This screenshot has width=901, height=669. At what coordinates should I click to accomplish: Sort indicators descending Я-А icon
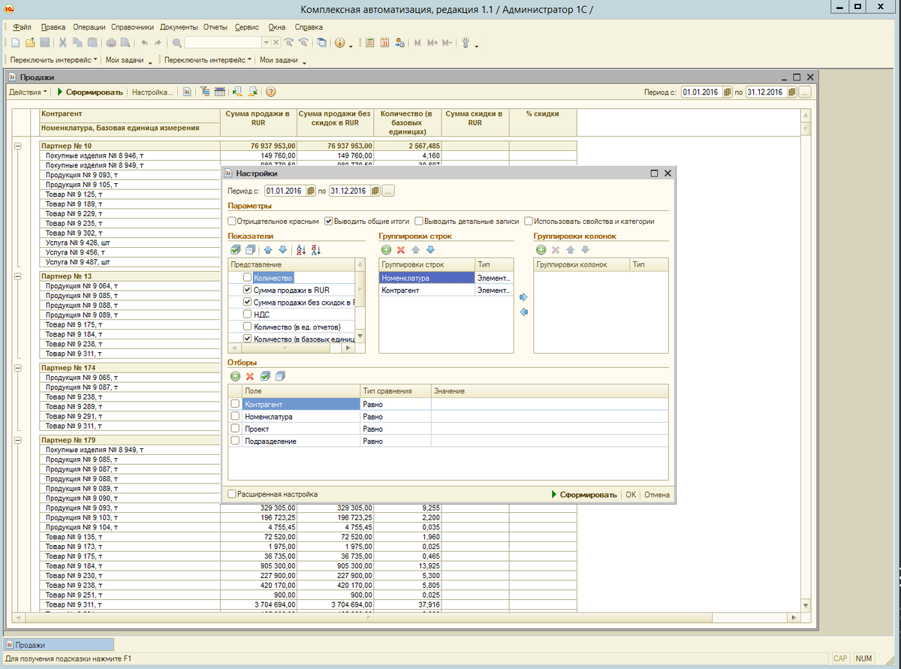pos(315,250)
